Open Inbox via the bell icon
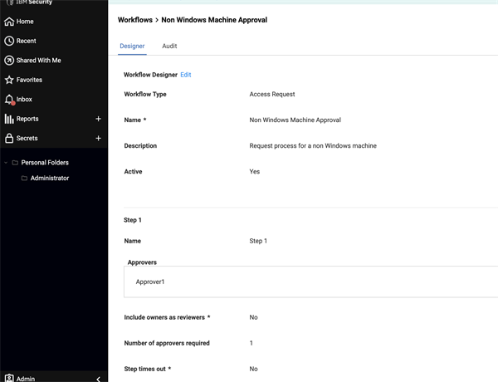498x382 pixels. [x=9, y=100]
